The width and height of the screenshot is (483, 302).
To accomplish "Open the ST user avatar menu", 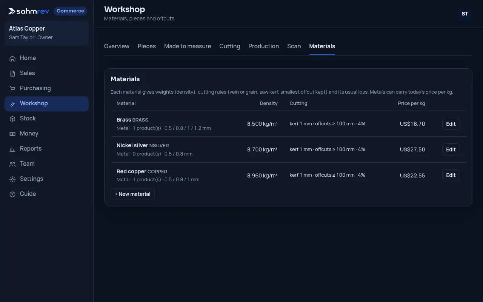I will (465, 14).
